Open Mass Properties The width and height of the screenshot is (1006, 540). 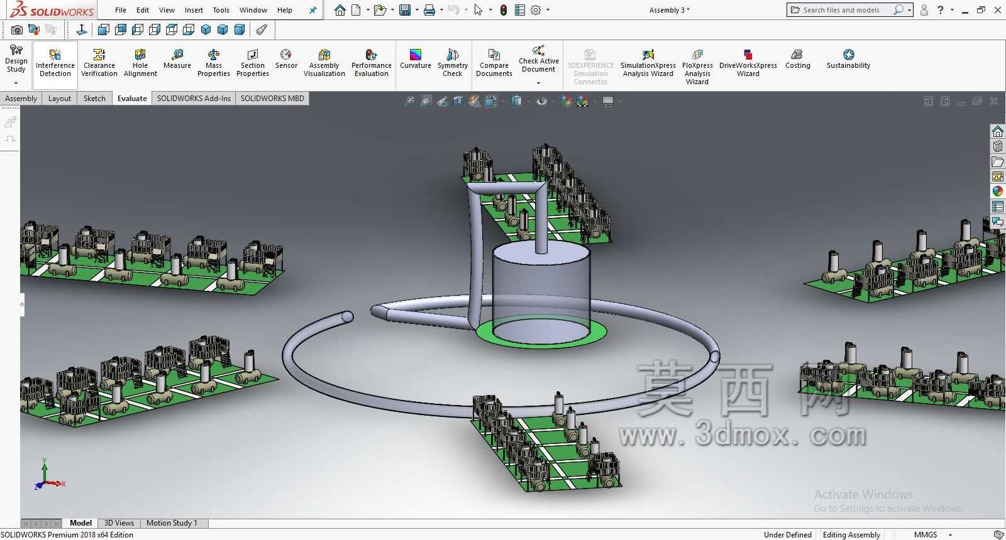point(214,63)
